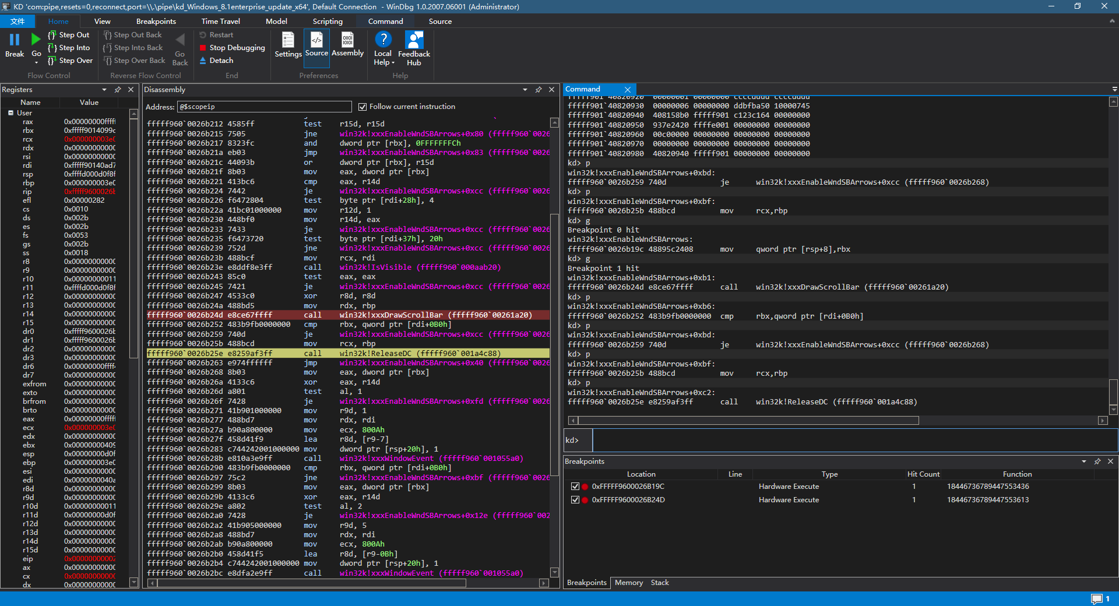Open the Model ribbon tab
This screenshot has height=606, width=1119.
coord(276,22)
